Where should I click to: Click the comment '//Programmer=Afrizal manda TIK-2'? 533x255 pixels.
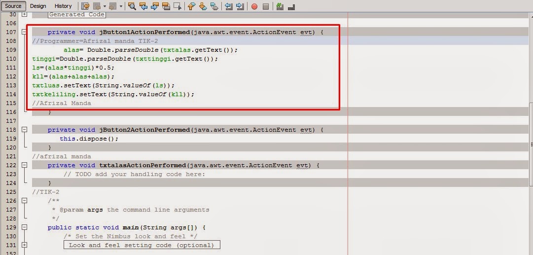click(x=95, y=41)
